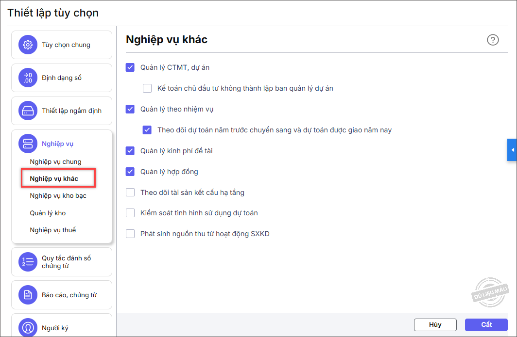Tick Phát sinh nguồn thu từ hoạt động SXKD
The height and width of the screenshot is (337, 517).
tap(130, 234)
